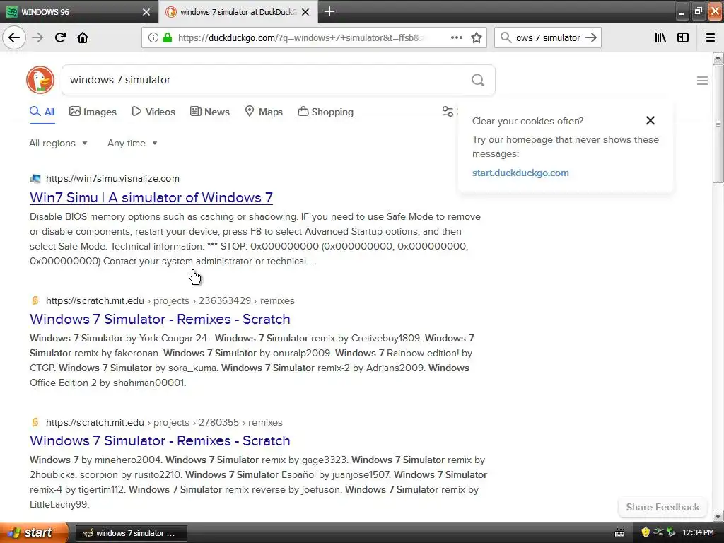Reload the current page

click(60, 37)
